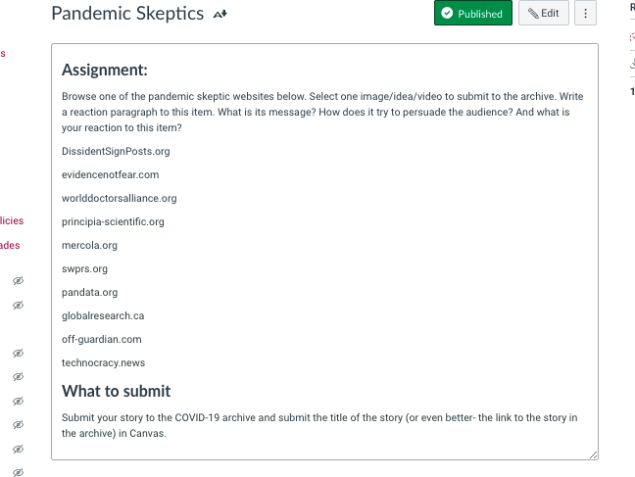Click the fourth crossed-out eye icon from top
This screenshot has width=635, height=477.
(x=18, y=377)
